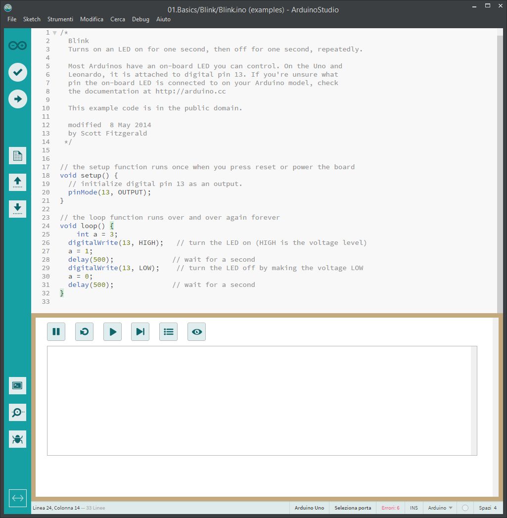Click the Arduino logo icon in sidebar
507x518 pixels.
click(17, 45)
